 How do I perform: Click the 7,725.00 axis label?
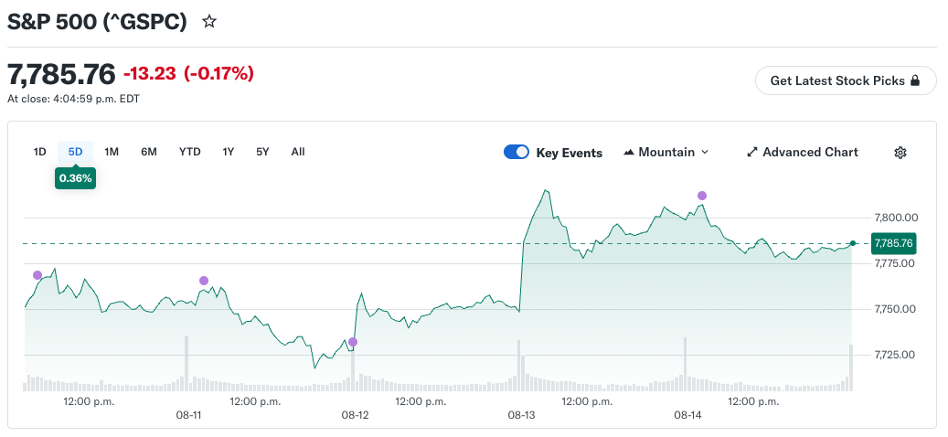(897, 355)
